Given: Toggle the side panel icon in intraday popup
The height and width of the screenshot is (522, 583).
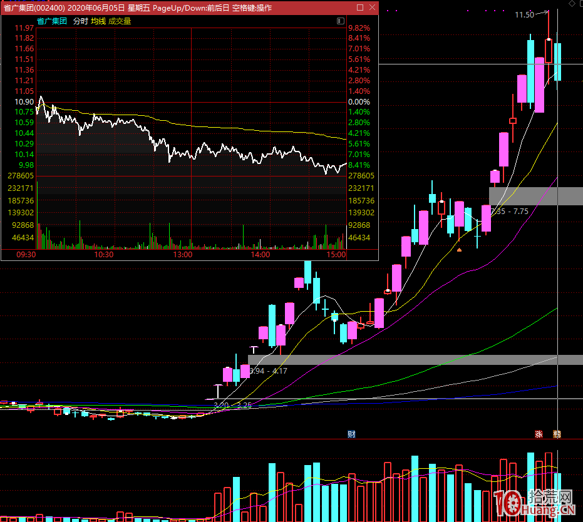Looking at the screenshot, I should (341, 21).
